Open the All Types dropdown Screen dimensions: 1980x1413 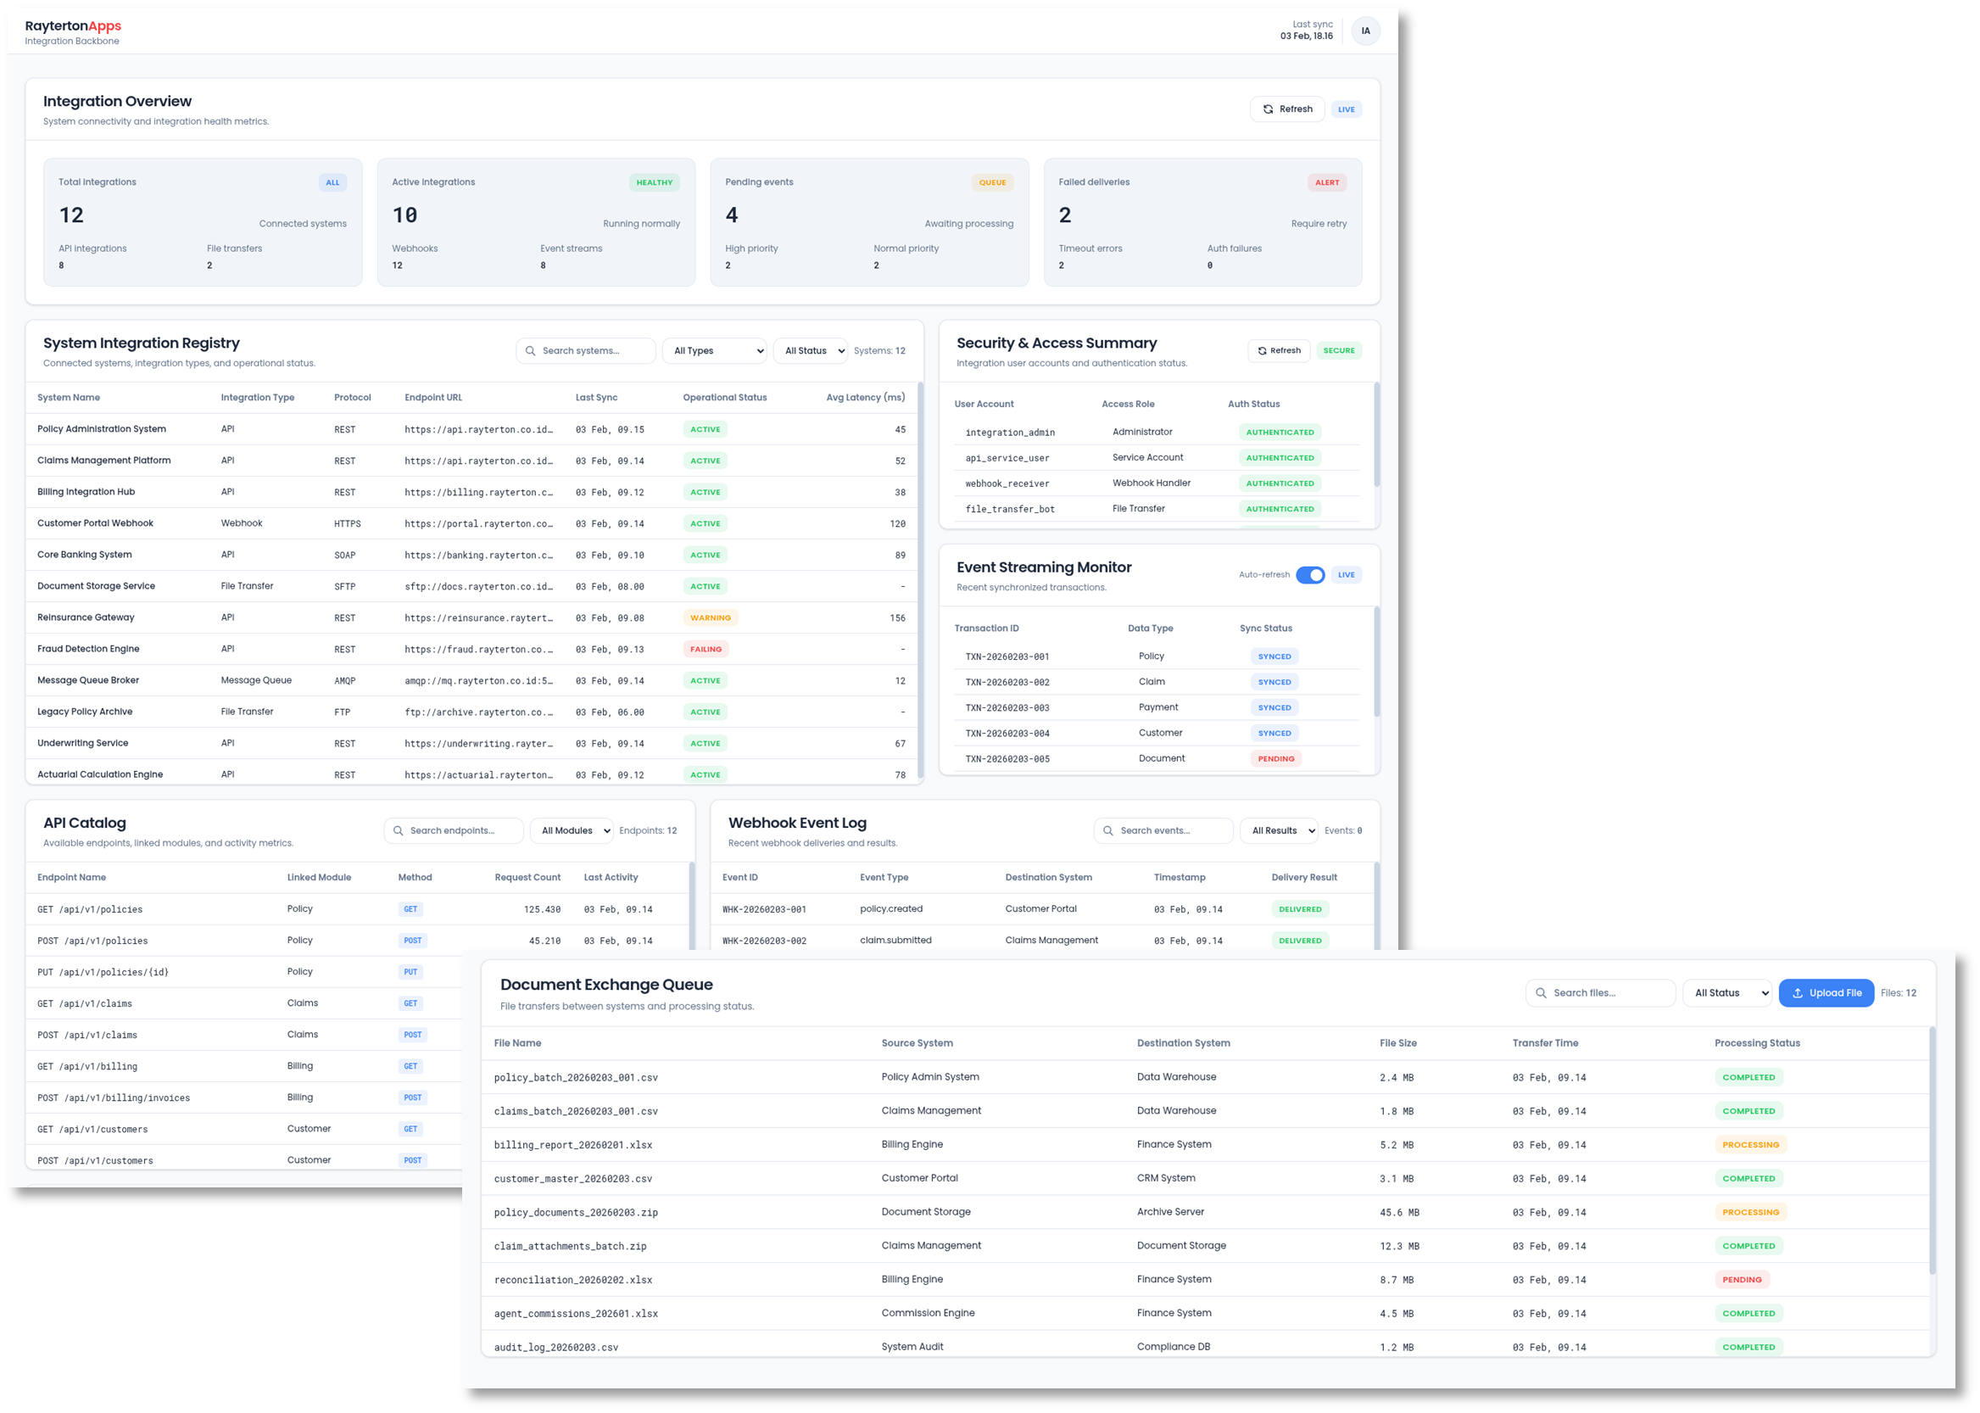click(713, 350)
